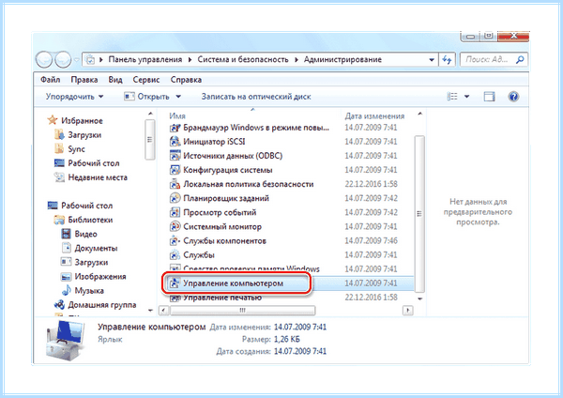Viewport: 563px width, 398px height.
Task: Click the Недавние места icon
Action: point(59,177)
